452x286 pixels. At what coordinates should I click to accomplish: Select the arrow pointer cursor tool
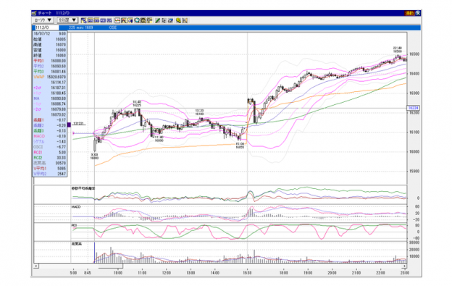164,20
